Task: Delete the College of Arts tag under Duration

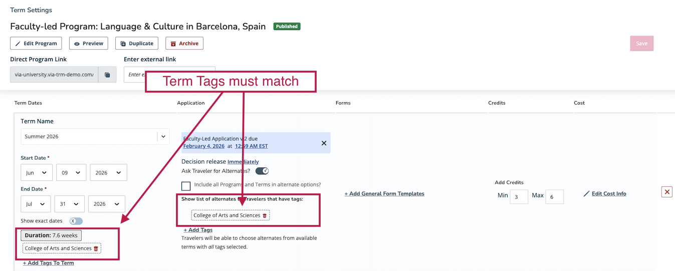Action: coord(96,248)
